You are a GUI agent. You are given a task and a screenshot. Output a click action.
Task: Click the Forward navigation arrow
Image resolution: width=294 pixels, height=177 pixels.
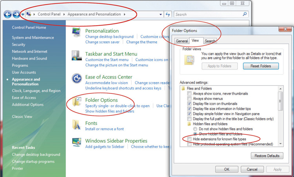click(x=16, y=15)
